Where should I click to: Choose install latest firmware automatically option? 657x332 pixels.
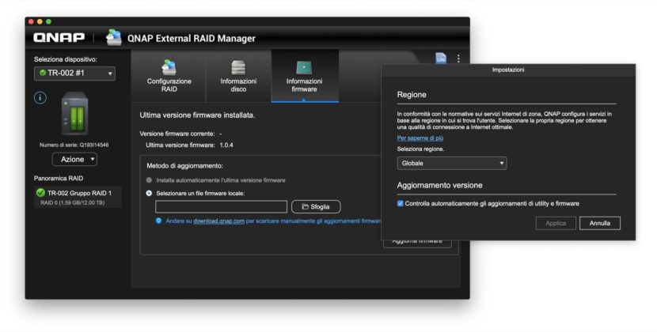[149, 180]
